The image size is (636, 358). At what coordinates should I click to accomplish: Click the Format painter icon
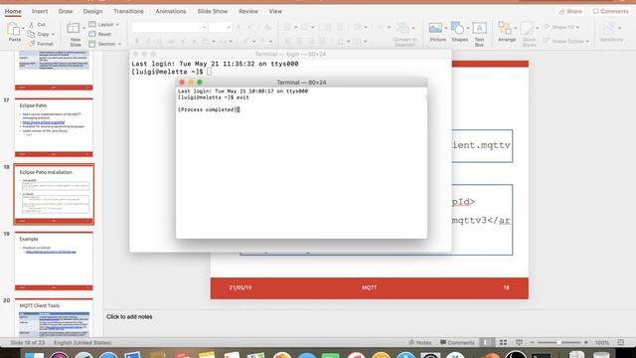click(31, 44)
